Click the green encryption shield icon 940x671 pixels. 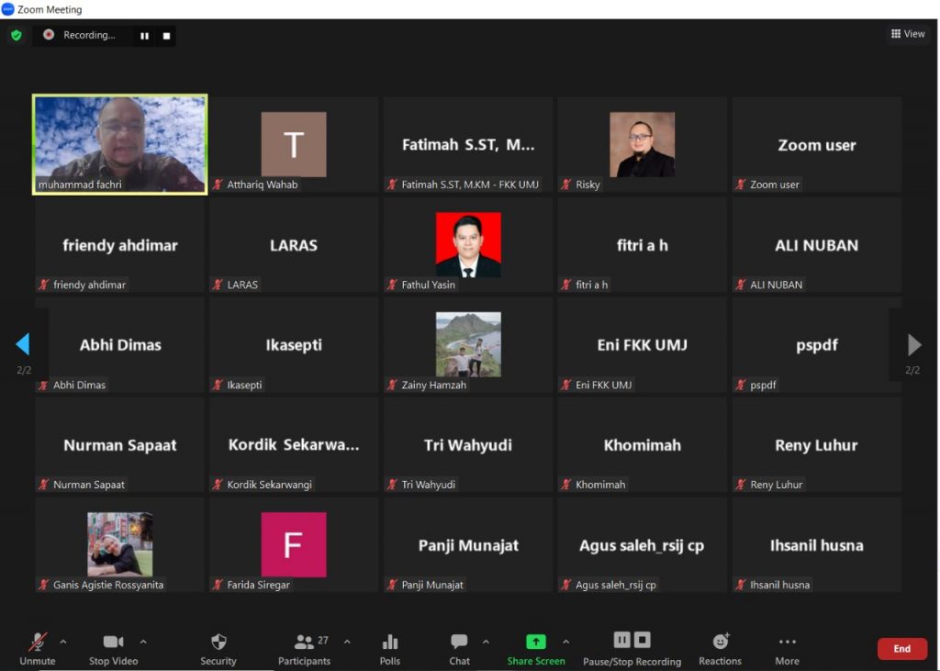(x=17, y=36)
